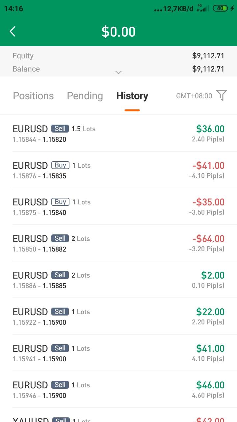Tap the Sell badge on the $41.00 trade
237x422 pixels.
(x=60, y=348)
